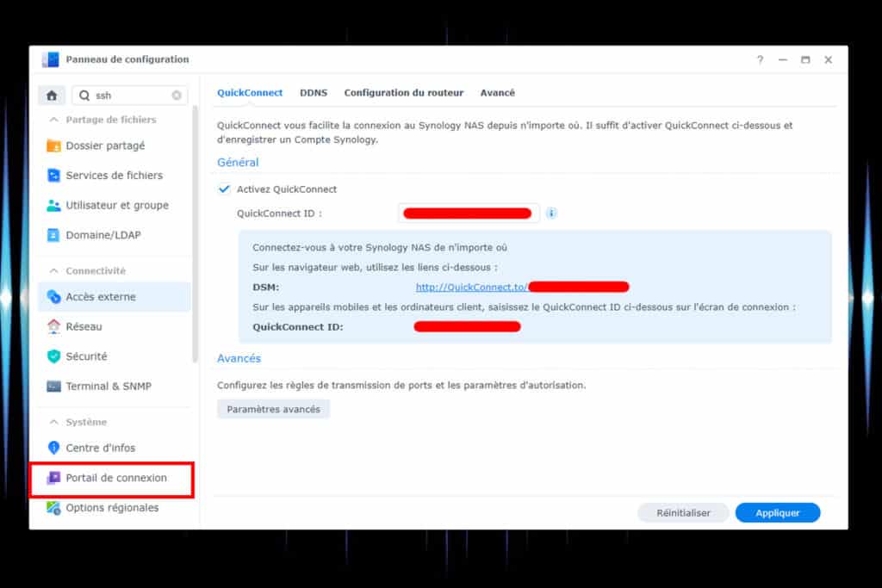Viewport: 882px width, 588px height.
Task: Switch to QuickConnect tab
Action: click(x=250, y=93)
